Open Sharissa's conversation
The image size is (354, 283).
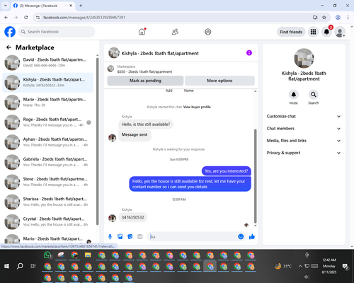coord(48,202)
